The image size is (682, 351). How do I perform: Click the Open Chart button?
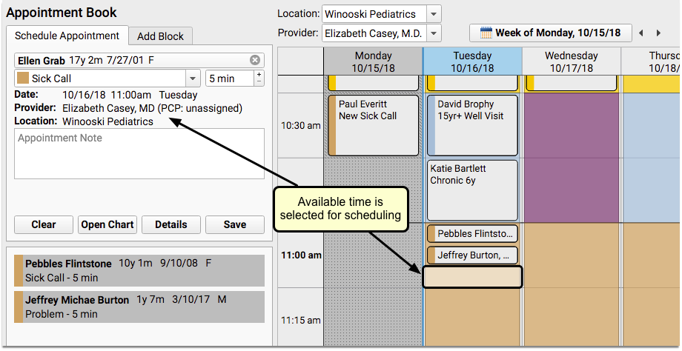[x=107, y=224]
